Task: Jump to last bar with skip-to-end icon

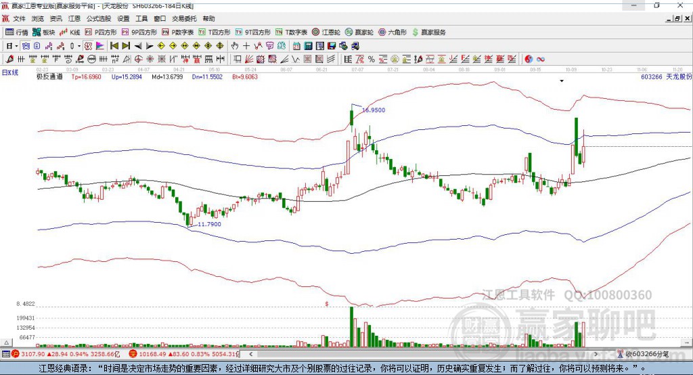Action: (126, 46)
